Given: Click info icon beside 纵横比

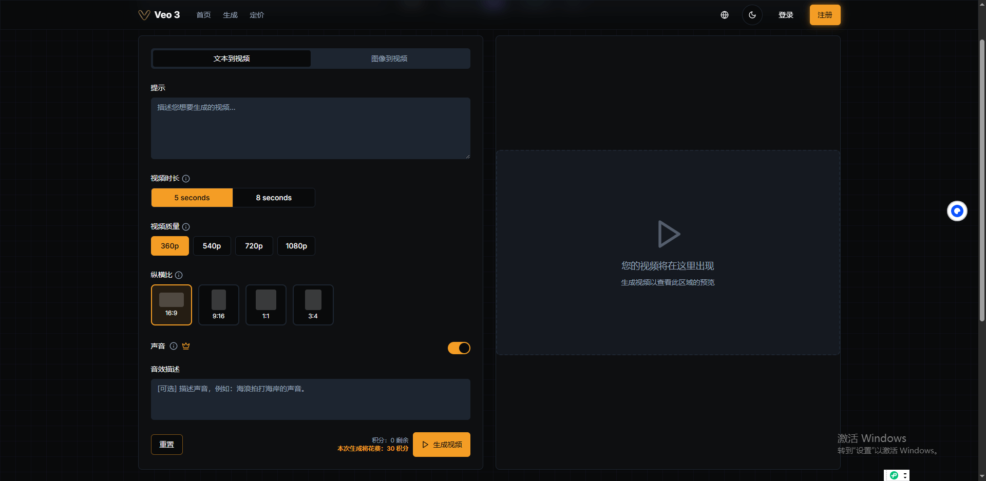Looking at the screenshot, I should click(x=179, y=275).
